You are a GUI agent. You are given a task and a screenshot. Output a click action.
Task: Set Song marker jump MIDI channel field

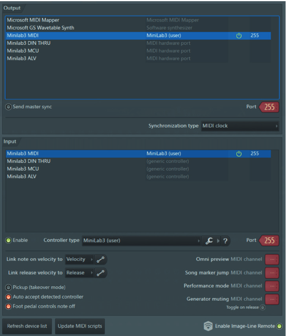click(272, 273)
